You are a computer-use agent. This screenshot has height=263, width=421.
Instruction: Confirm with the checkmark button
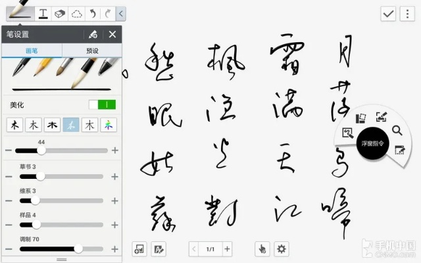coord(389,14)
